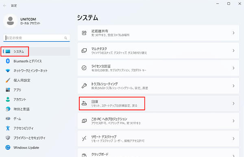Click the back arrow beside 設定
244x157 pixels.
pyautogui.click(x=4, y=6)
